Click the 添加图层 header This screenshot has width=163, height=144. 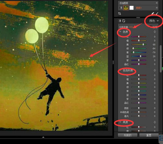124,3
